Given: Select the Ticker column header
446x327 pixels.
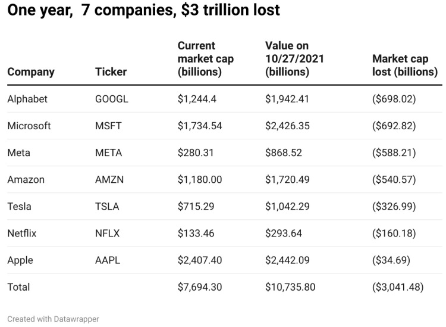Looking at the screenshot, I should point(111,71).
